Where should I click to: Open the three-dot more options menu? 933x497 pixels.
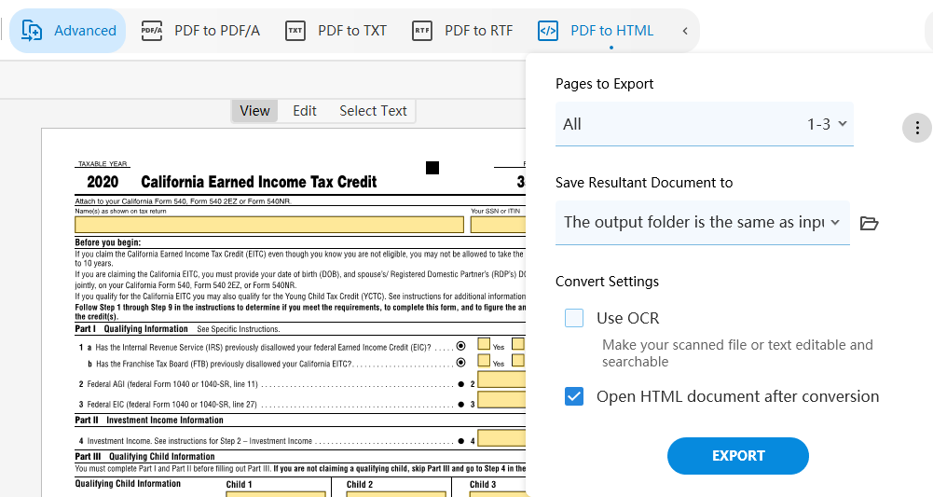pos(917,128)
